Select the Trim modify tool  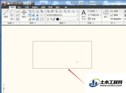coord(42,15)
